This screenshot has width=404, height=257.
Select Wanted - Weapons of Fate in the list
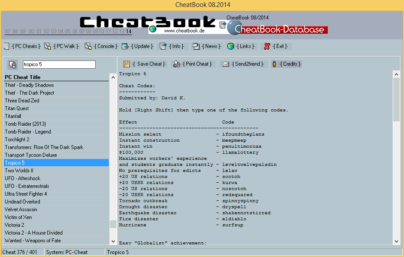point(57,241)
